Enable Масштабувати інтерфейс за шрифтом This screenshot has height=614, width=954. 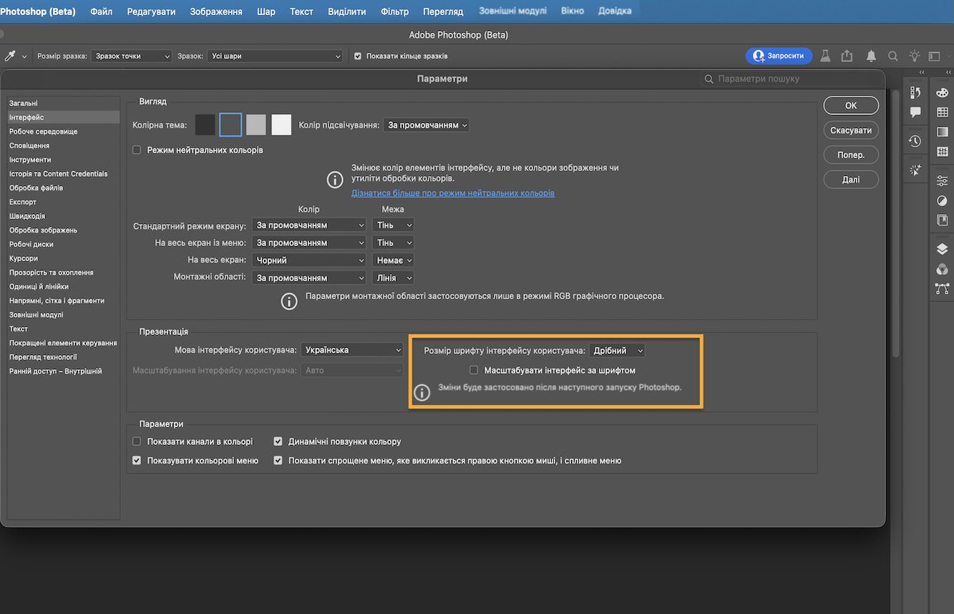coord(473,370)
